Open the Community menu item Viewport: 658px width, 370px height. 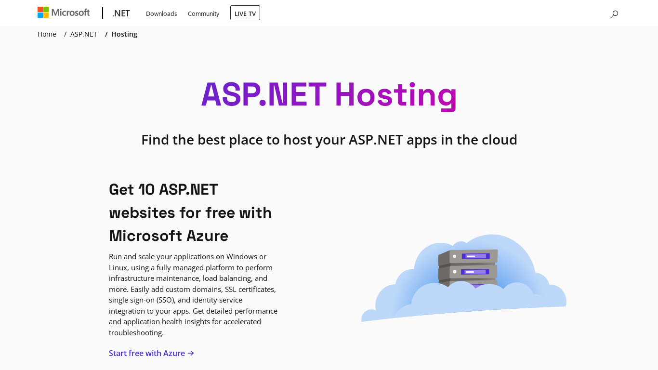[203, 13]
